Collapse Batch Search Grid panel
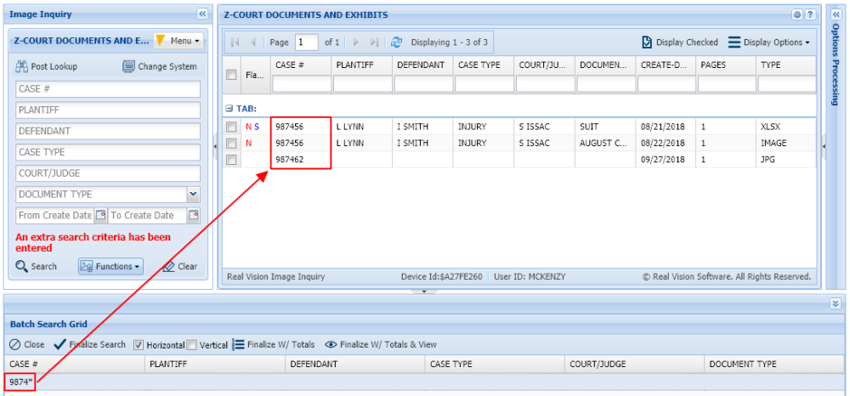This screenshot has width=850, height=396. tap(835, 304)
